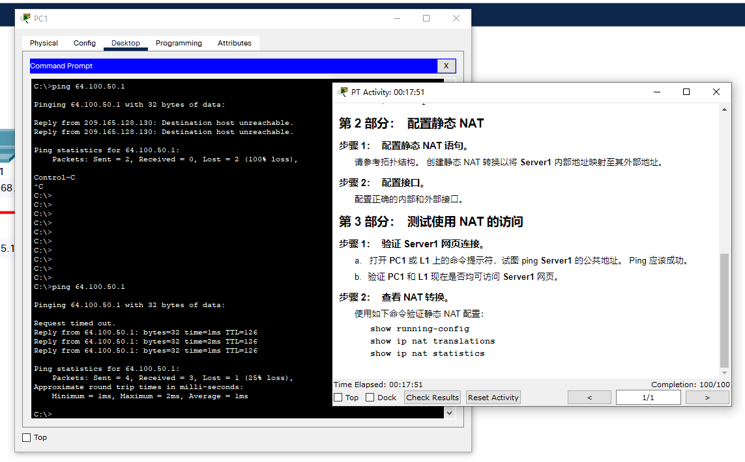Close the Command Prompt with X button
Viewport: 745px width, 462px height.
click(446, 66)
